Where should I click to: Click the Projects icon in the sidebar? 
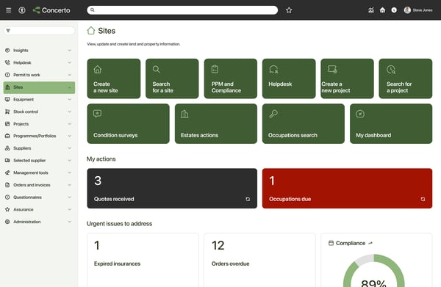click(x=7, y=124)
